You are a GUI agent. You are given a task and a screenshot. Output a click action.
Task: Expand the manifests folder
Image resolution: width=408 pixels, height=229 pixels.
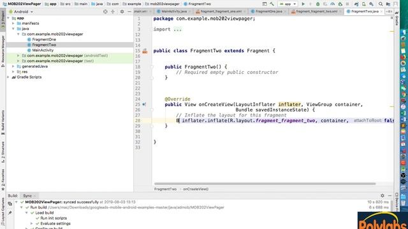click(x=13, y=24)
